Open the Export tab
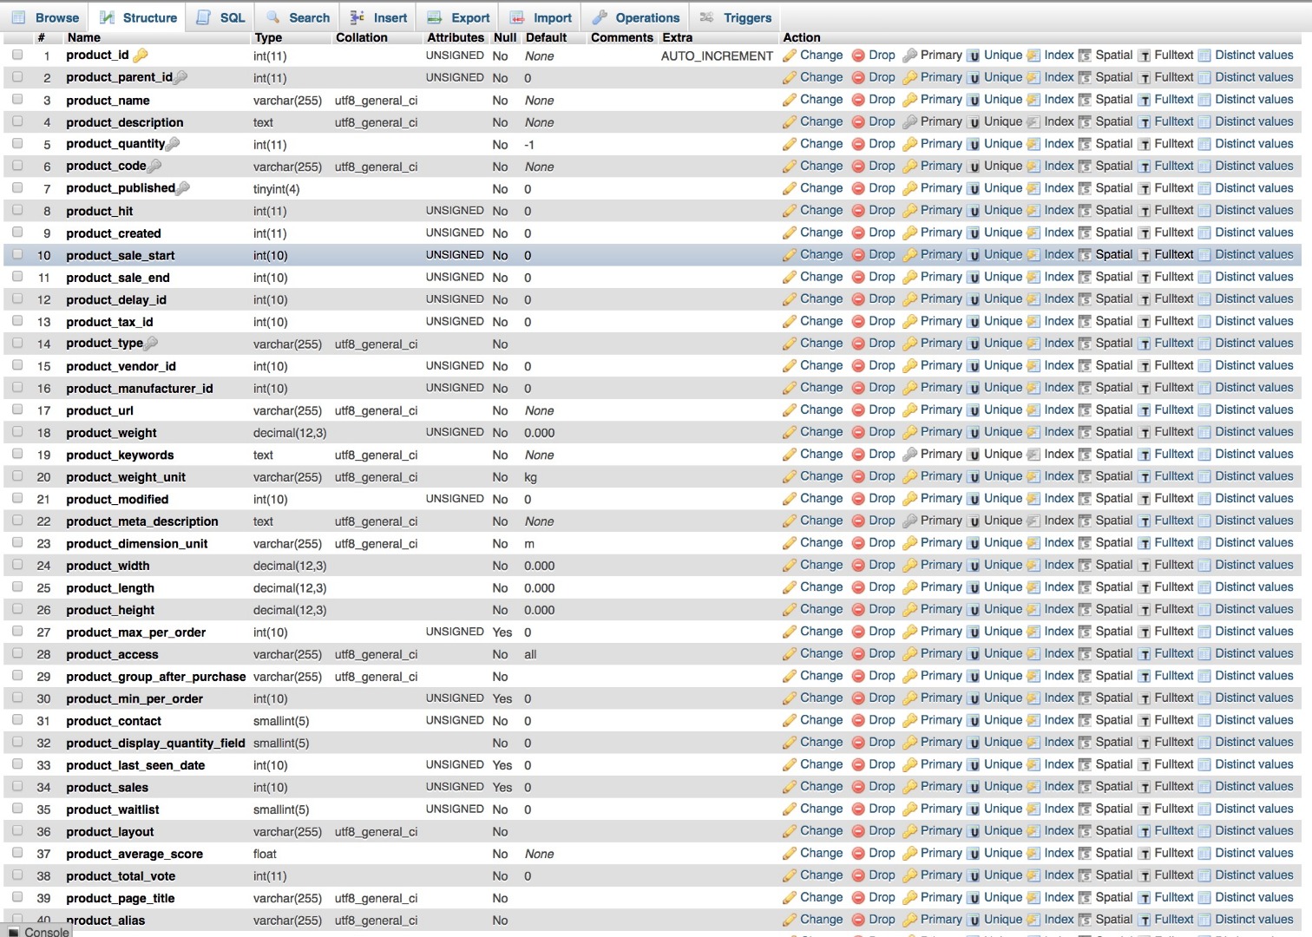The width and height of the screenshot is (1312, 937). [459, 17]
